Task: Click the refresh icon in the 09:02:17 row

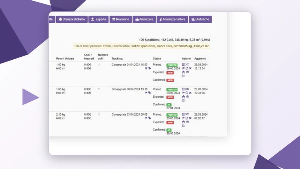Action: pos(187,118)
